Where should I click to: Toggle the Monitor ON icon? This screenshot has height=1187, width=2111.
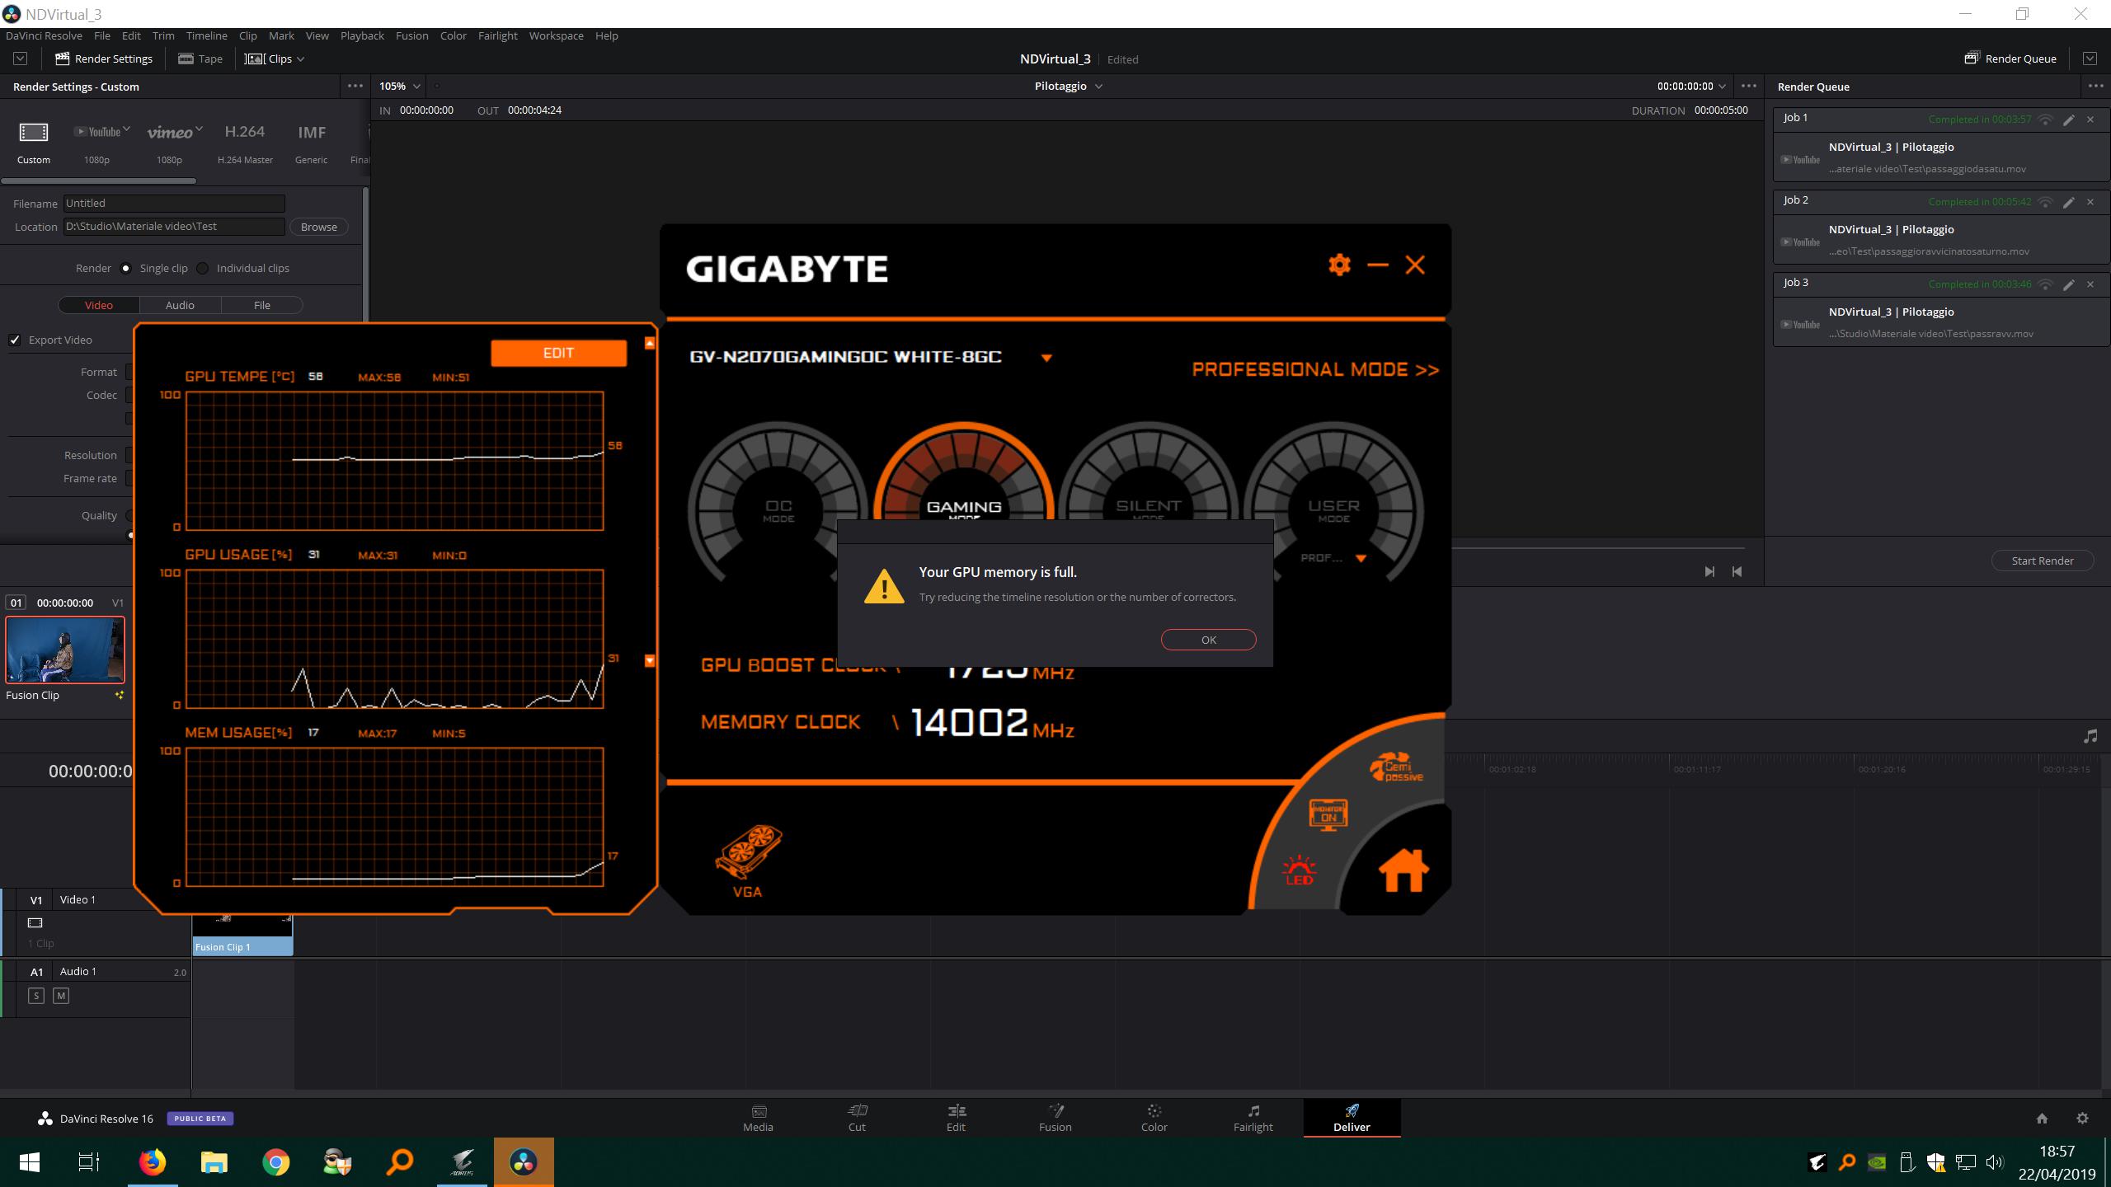[1328, 814]
